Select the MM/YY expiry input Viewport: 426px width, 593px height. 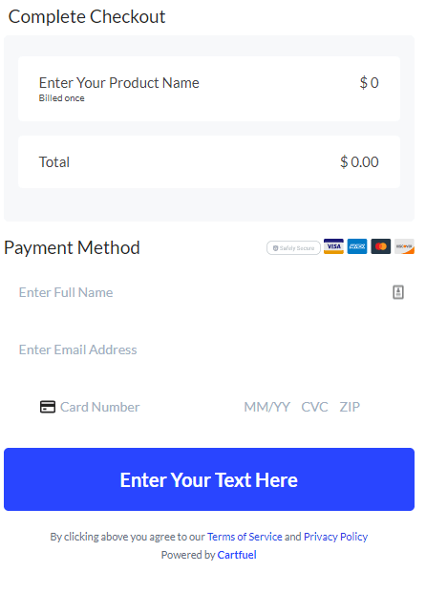[x=267, y=407]
